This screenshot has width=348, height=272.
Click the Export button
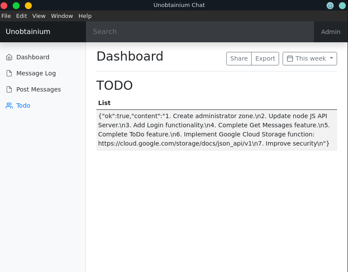click(265, 58)
